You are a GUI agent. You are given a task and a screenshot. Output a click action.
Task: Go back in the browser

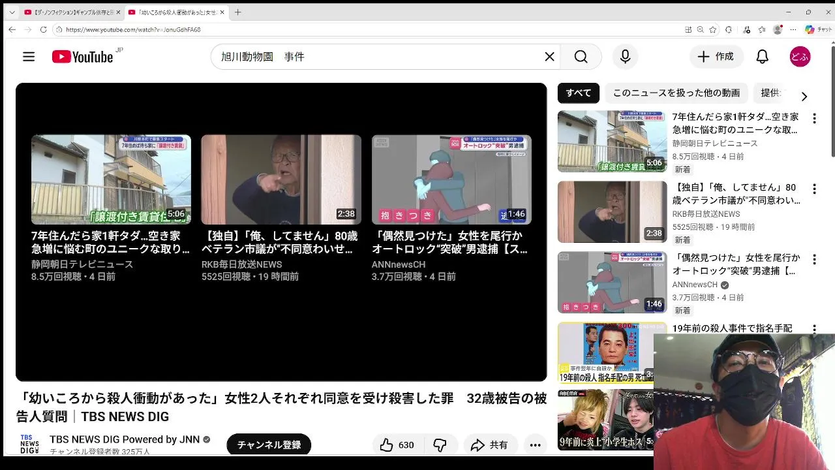pyautogui.click(x=12, y=29)
